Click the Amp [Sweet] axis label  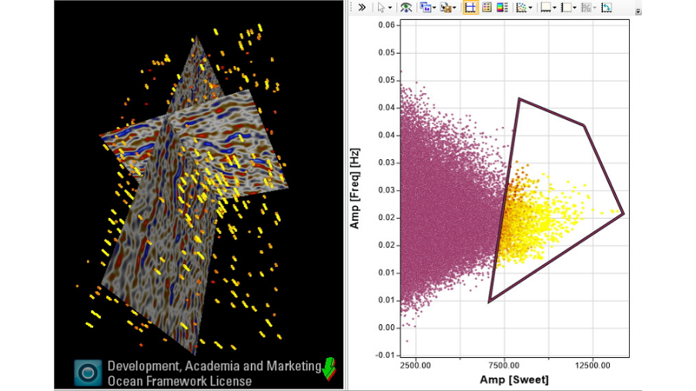514,379
